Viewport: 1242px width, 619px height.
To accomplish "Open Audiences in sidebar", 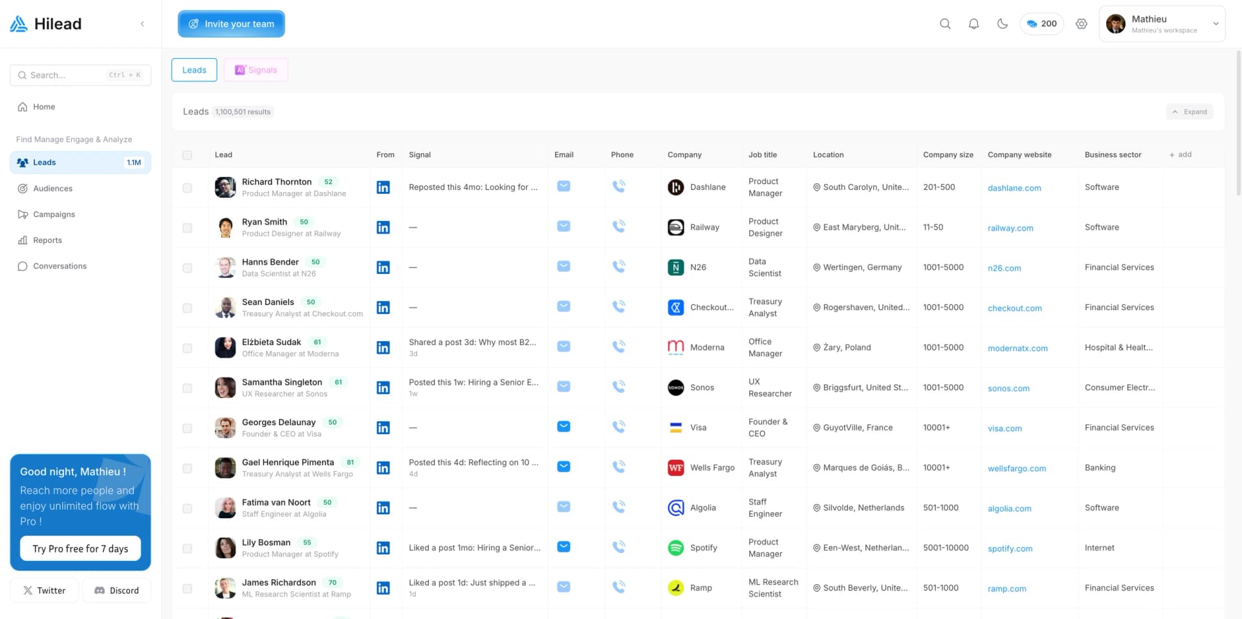I will point(80,188).
